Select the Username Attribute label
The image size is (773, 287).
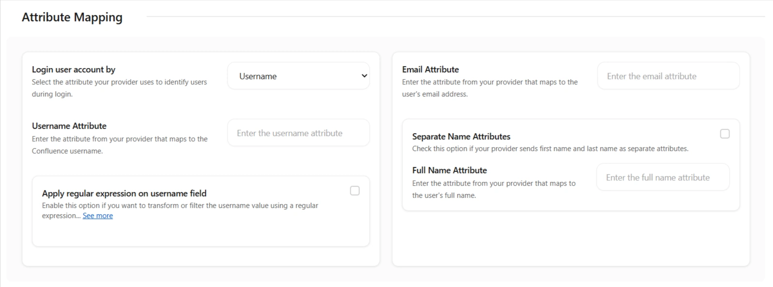click(x=69, y=126)
